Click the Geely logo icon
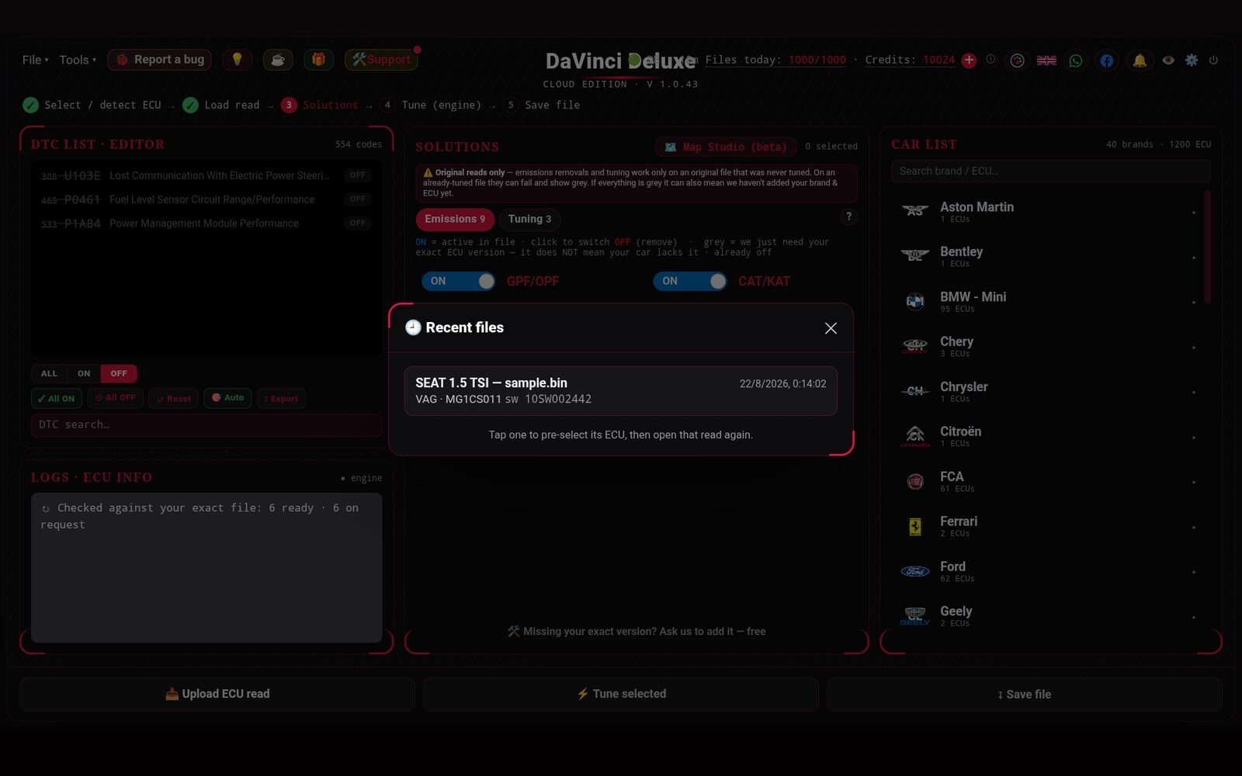 915,616
